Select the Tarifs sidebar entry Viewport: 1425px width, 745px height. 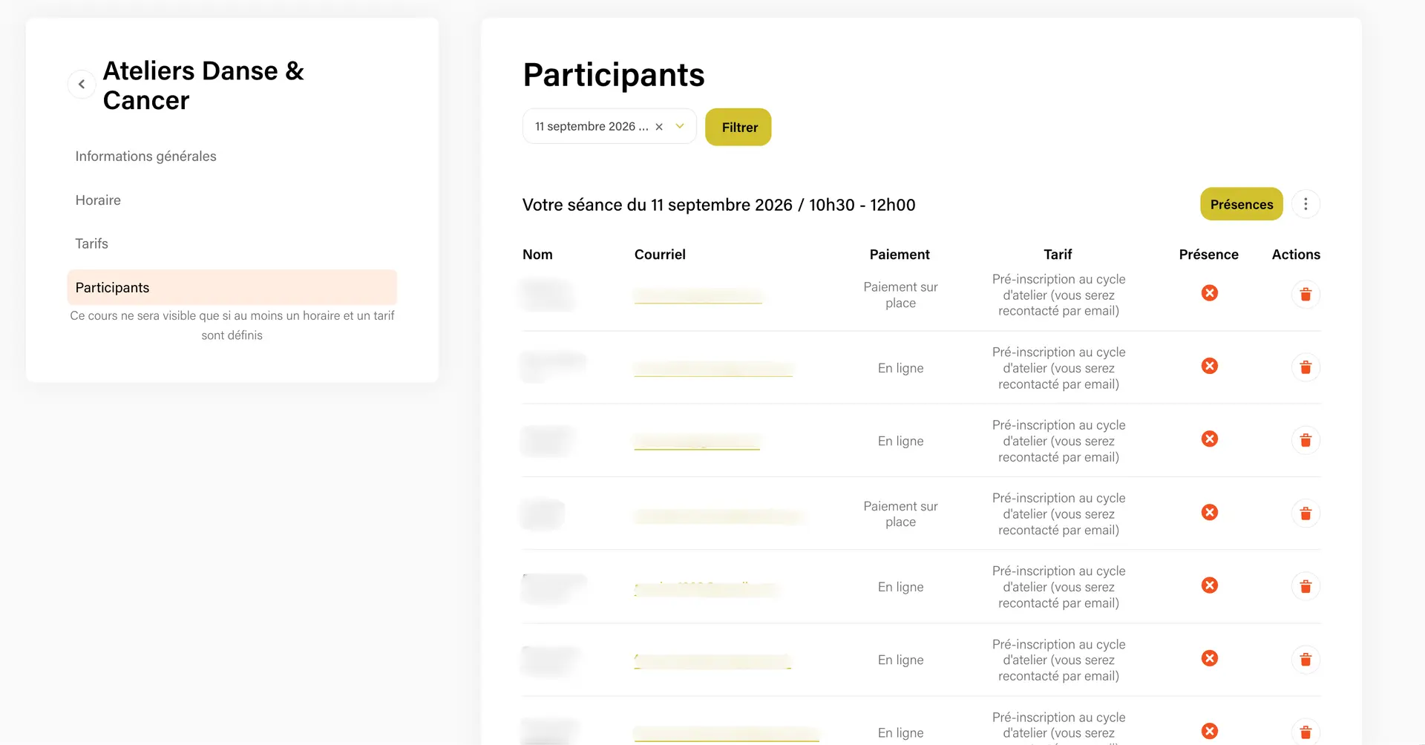(91, 243)
